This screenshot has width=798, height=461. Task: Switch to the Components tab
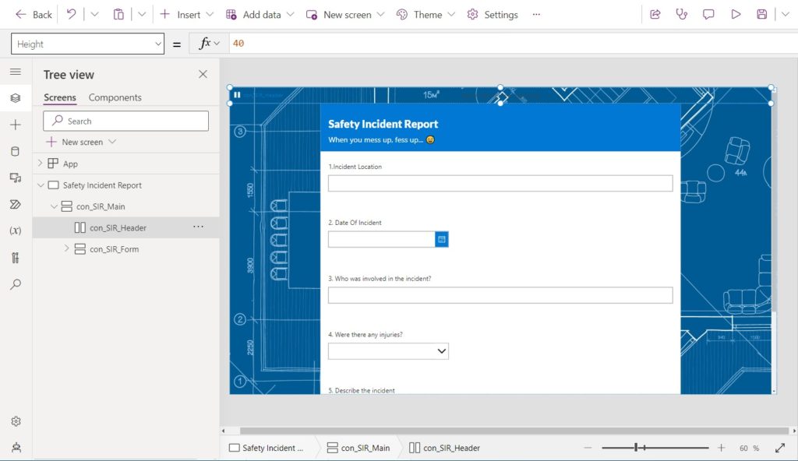pos(115,97)
